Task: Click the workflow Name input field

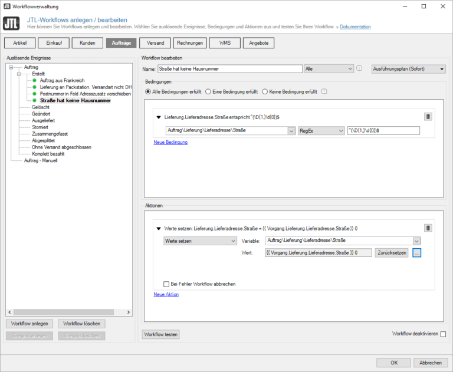Action: (230, 69)
